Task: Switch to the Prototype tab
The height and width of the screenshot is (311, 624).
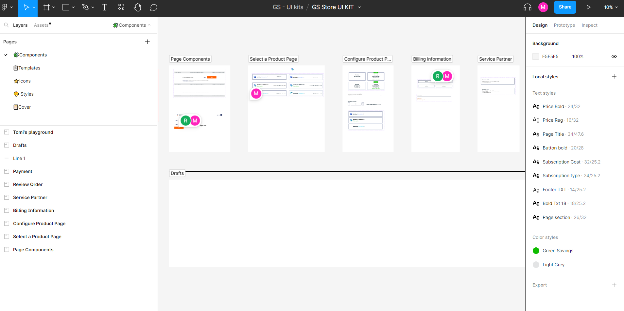Action: 564,25
